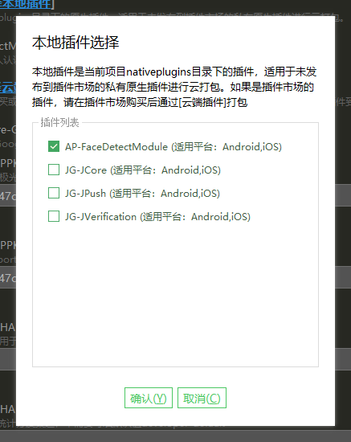
Task: Click the 插件列表 group label
Action: pos(59,123)
